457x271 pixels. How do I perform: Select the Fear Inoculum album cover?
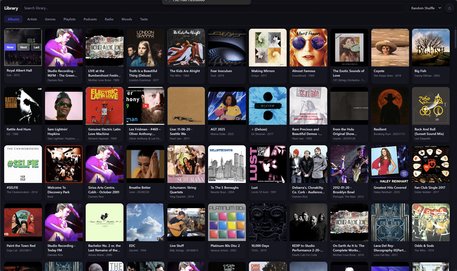[x=227, y=47]
